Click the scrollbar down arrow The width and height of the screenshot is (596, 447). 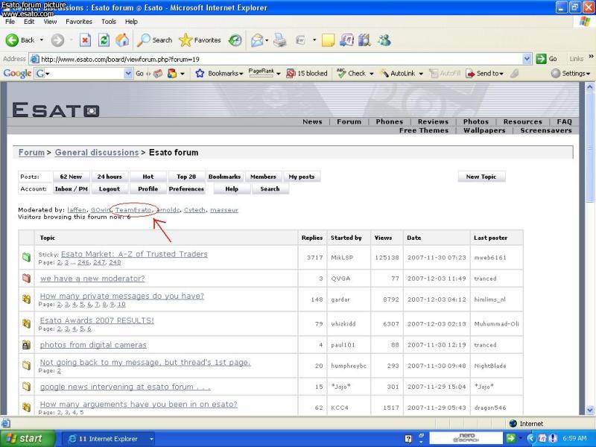589,410
